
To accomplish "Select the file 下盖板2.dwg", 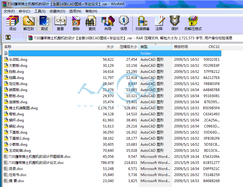I will [x=19, y=138].
